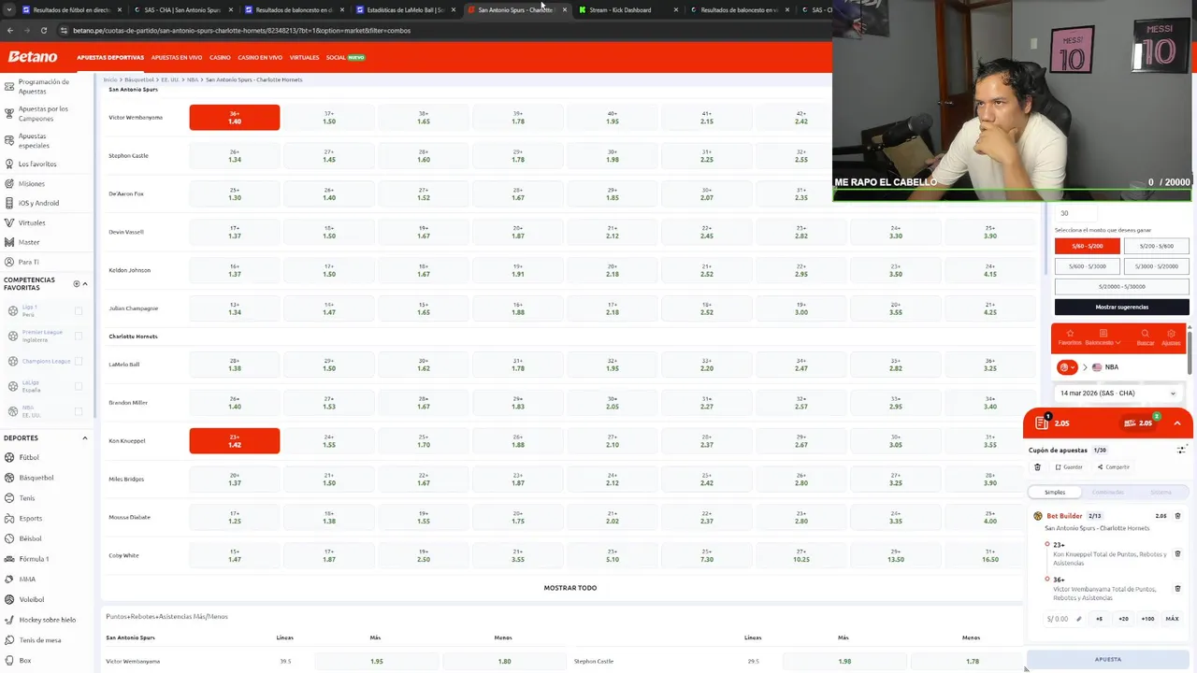
Task: Check Premier League Inglaterra favorite checkbox
Action: click(79, 336)
